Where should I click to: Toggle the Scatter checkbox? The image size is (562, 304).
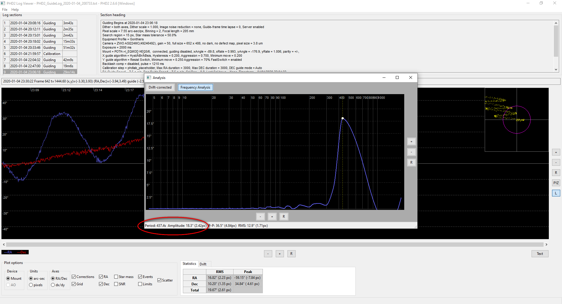click(x=165, y=280)
